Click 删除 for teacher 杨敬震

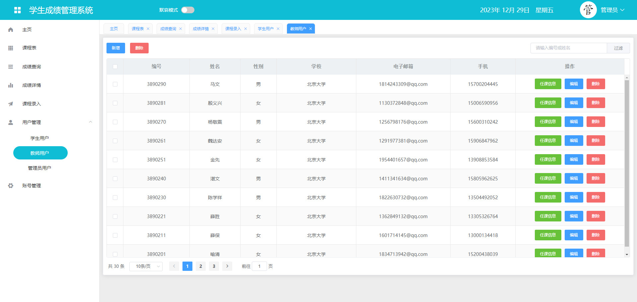click(596, 122)
